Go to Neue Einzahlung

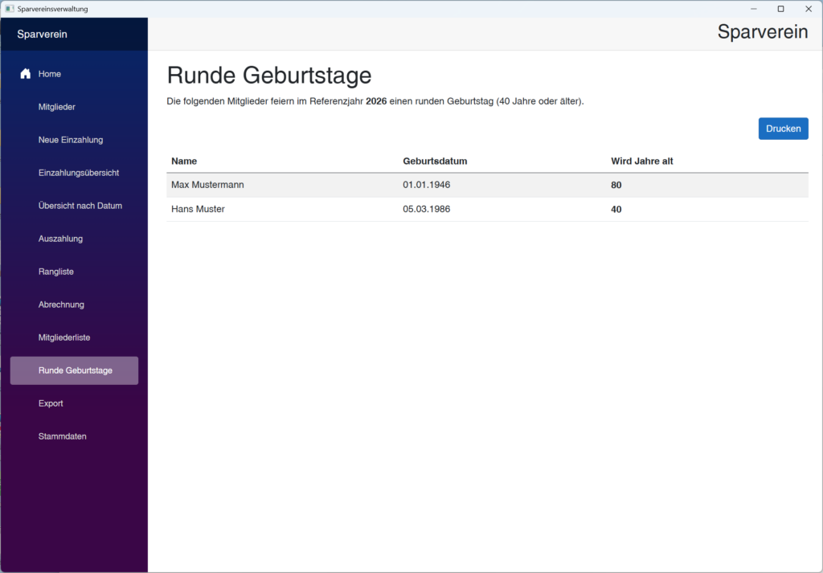pos(71,140)
